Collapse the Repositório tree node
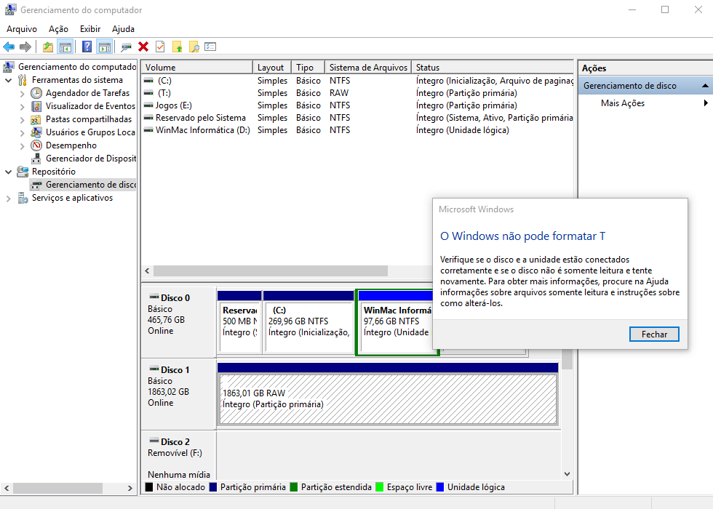Viewport: 713px width, 509px height. click(x=8, y=172)
